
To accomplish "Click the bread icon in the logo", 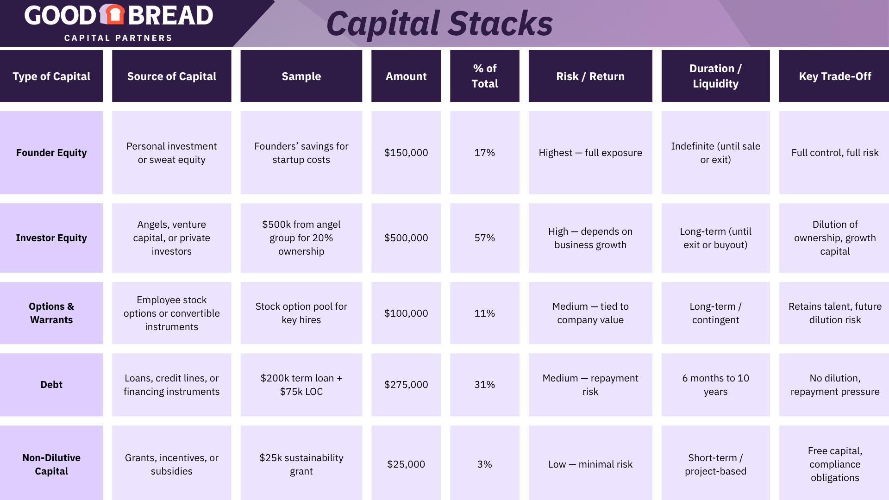I will [x=112, y=15].
